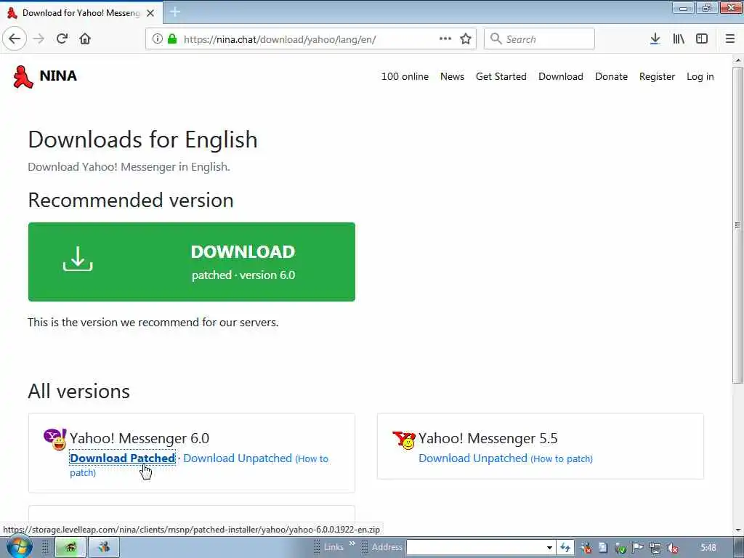Click the page vertical scrollbar thumb

(737, 225)
